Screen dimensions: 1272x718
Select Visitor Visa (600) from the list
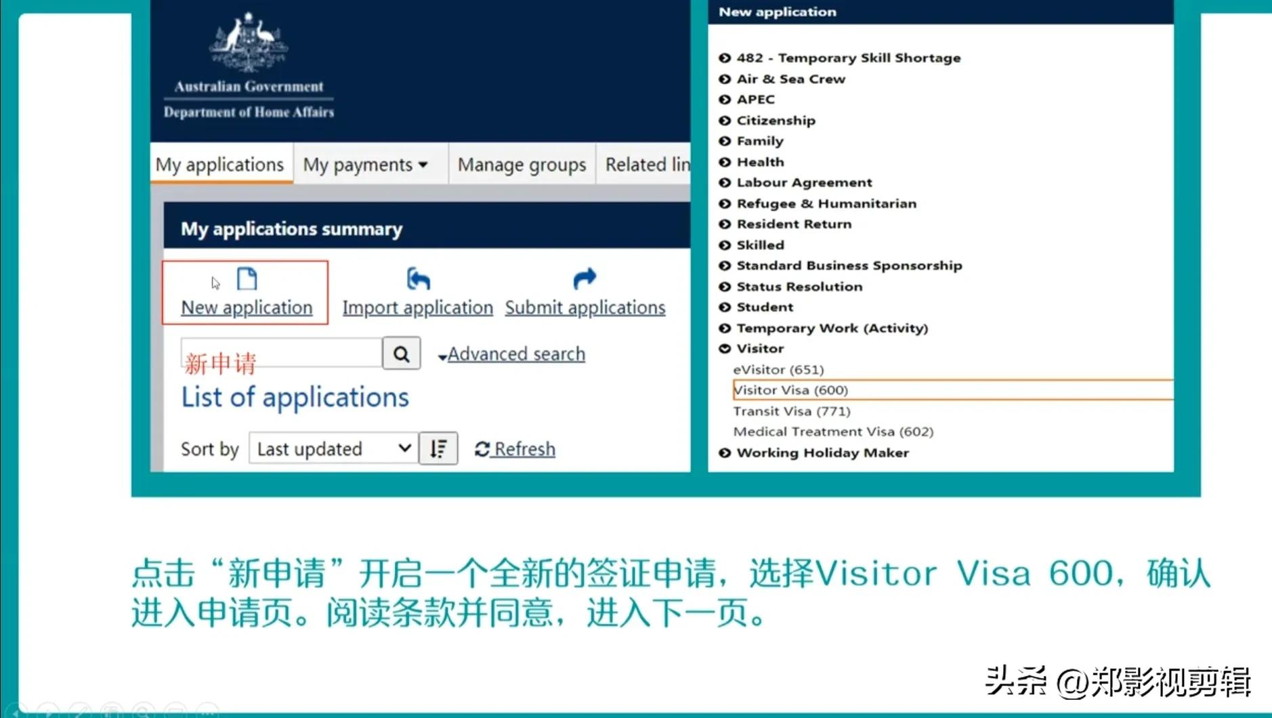coord(790,389)
